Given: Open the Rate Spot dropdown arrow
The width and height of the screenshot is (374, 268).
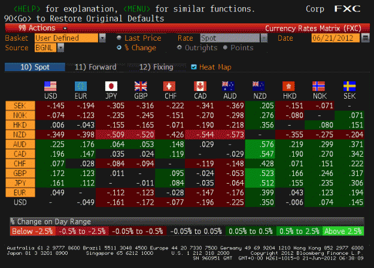Looking at the screenshot, I should [x=264, y=38].
